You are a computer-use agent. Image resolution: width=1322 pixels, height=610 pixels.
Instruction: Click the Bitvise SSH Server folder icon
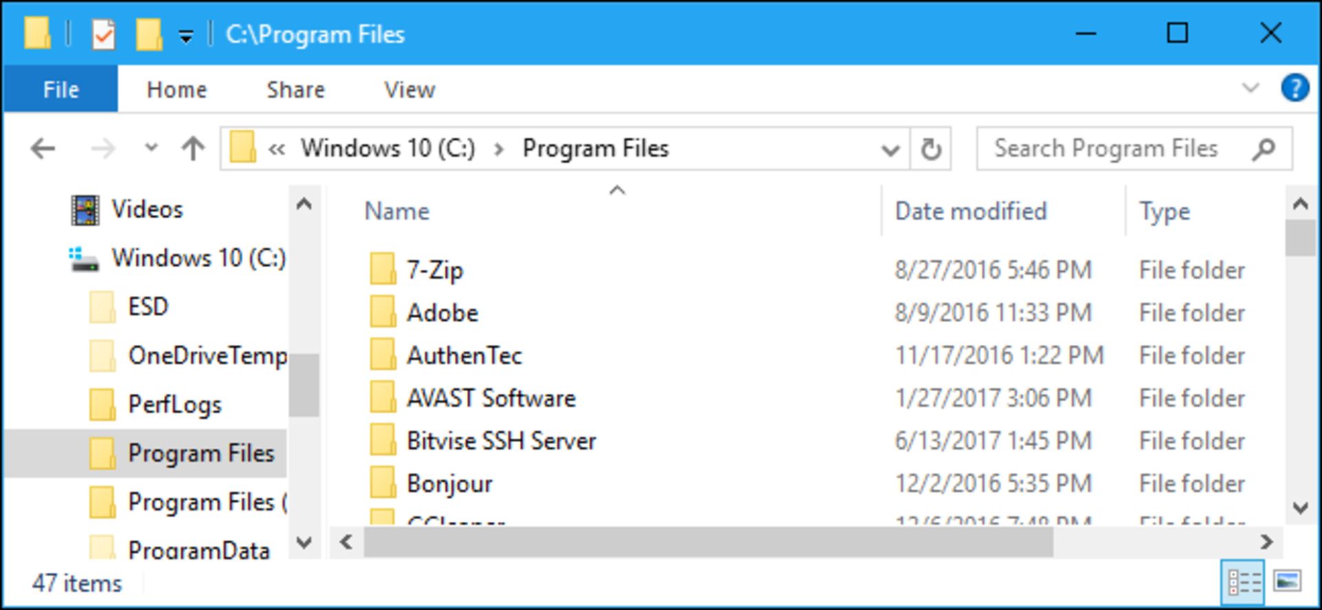tap(383, 439)
